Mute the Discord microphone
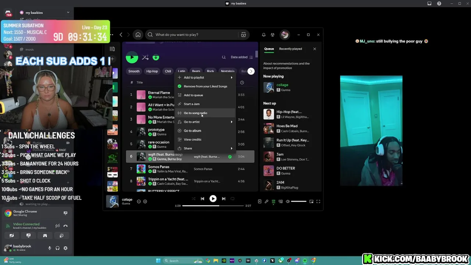The width and height of the screenshot is (471, 265). [x=50, y=248]
